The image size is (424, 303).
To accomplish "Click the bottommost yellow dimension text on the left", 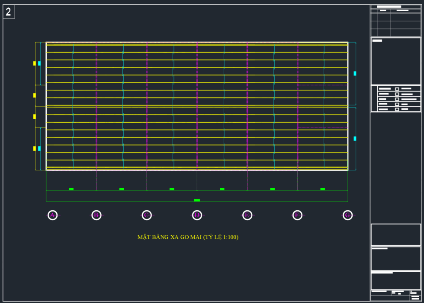I will click(35, 148).
